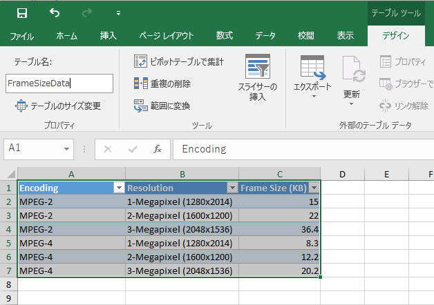
Task: Click the ブラウザーで開く icon
Action: click(386, 83)
